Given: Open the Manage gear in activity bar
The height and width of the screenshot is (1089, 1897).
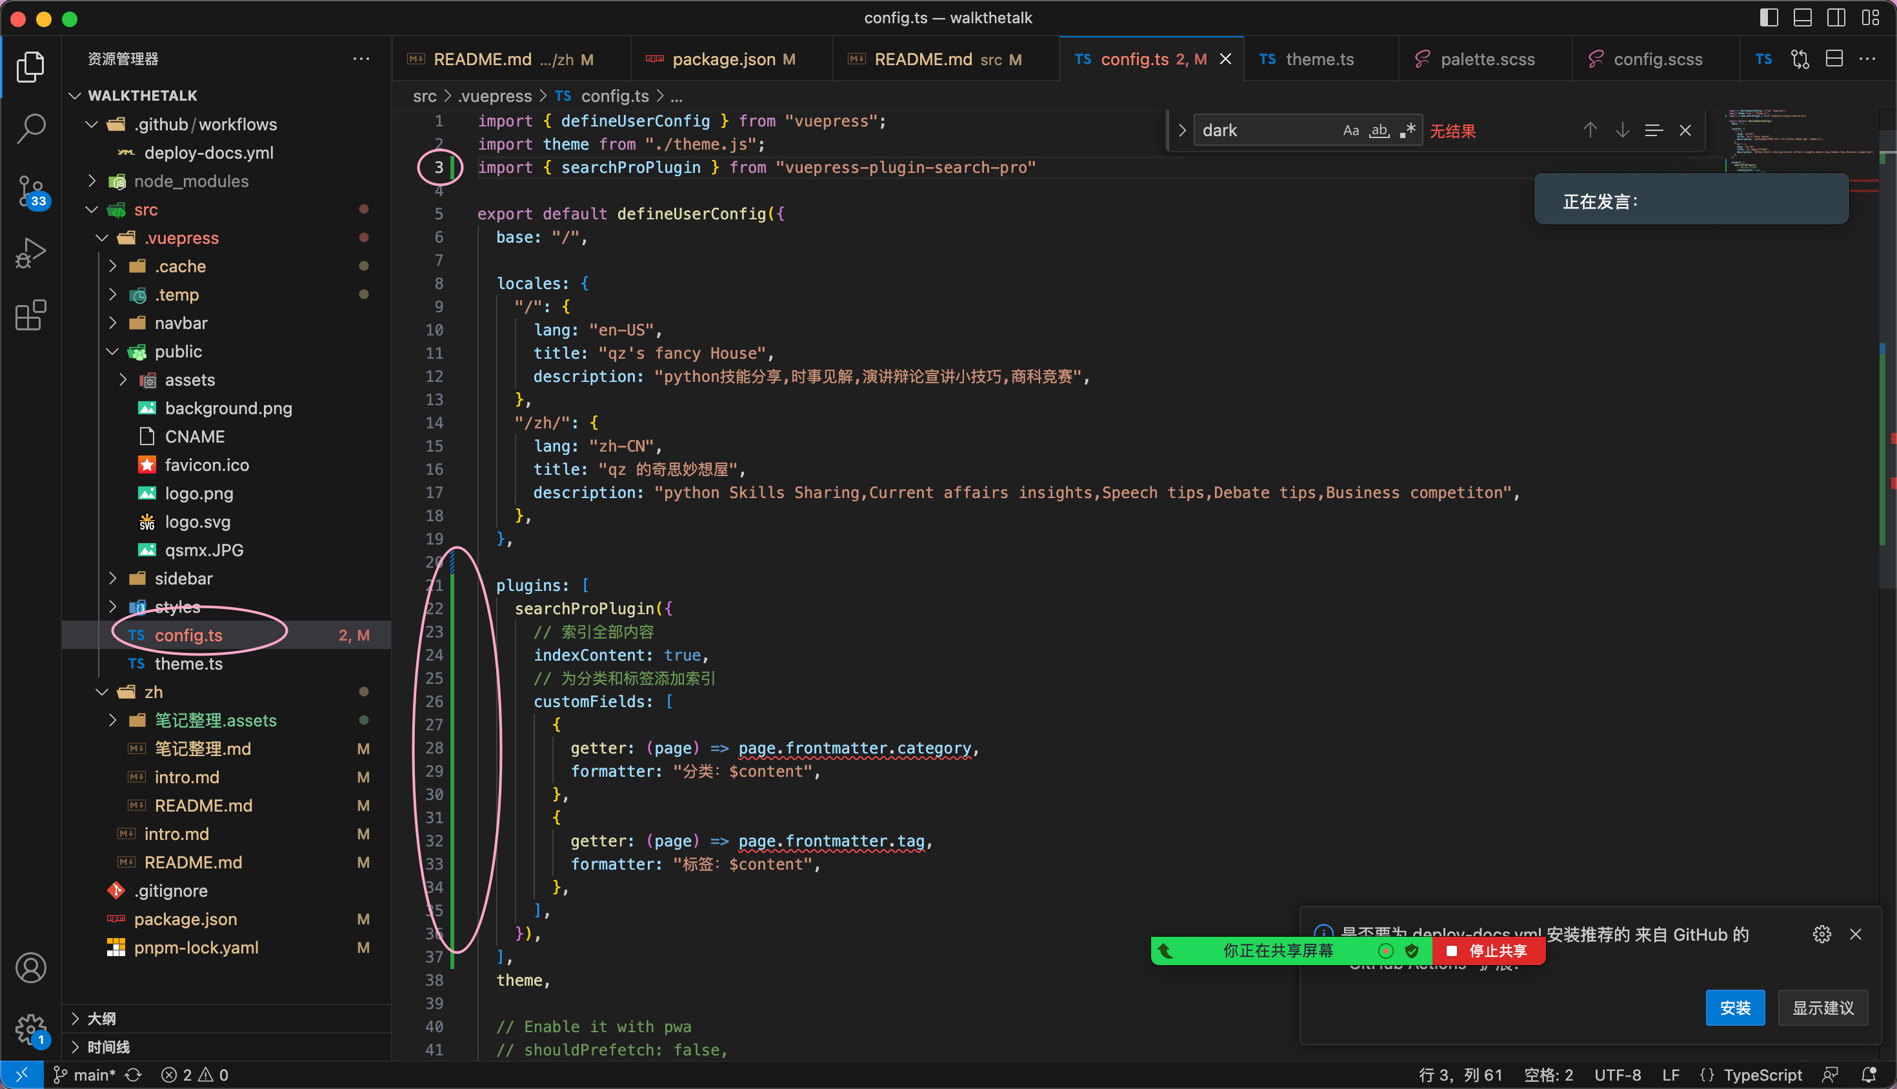Looking at the screenshot, I should point(31,1030).
